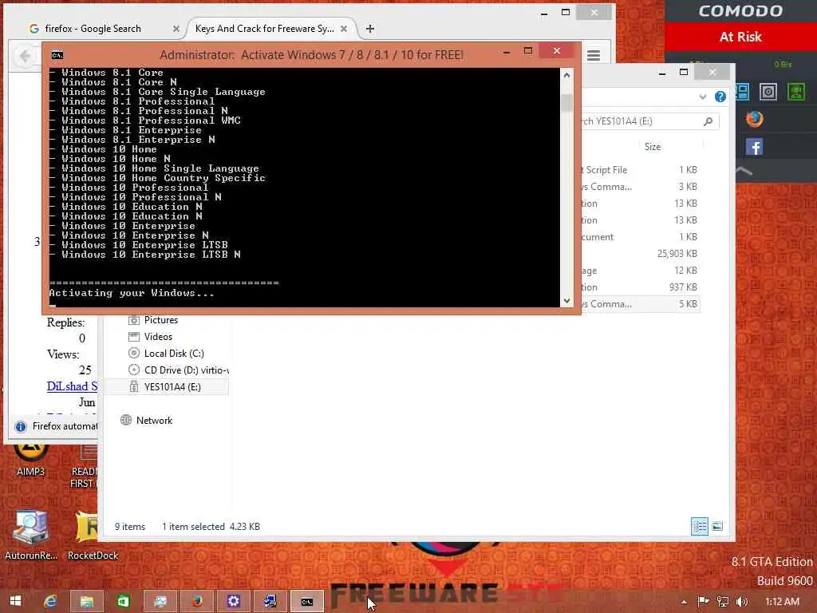The height and width of the screenshot is (613, 817).
Task: Switch Explorer to details view
Action: [699, 527]
